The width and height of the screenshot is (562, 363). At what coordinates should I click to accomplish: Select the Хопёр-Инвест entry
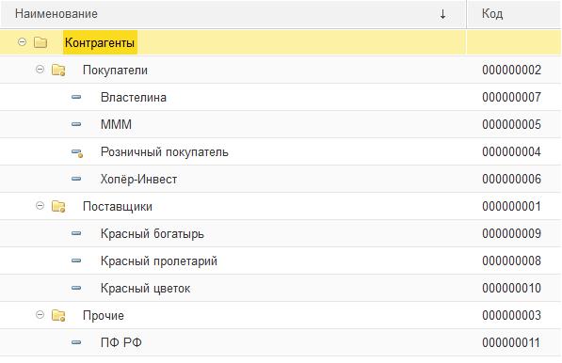[138, 179]
